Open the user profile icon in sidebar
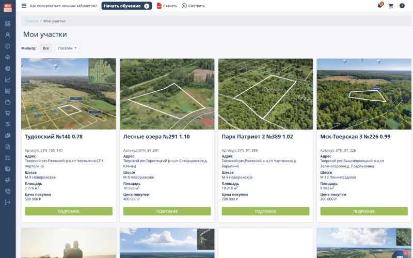The width and height of the screenshot is (413, 258). (8, 35)
